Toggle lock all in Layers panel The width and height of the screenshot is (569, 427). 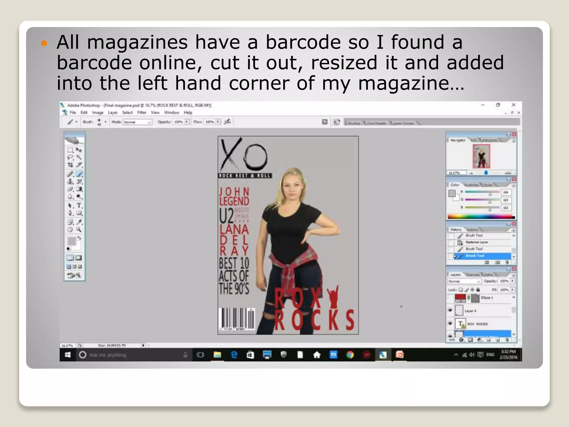tap(478, 290)
